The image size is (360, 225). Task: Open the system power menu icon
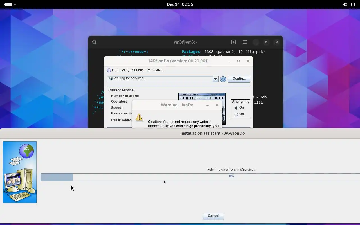click(353, 4)
